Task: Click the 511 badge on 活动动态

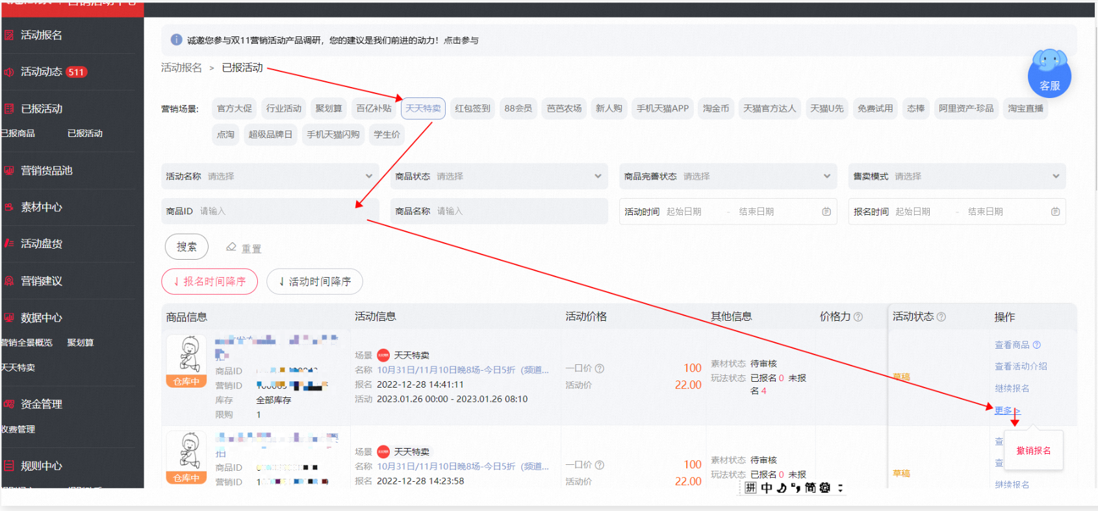Action: click(77, 72)
